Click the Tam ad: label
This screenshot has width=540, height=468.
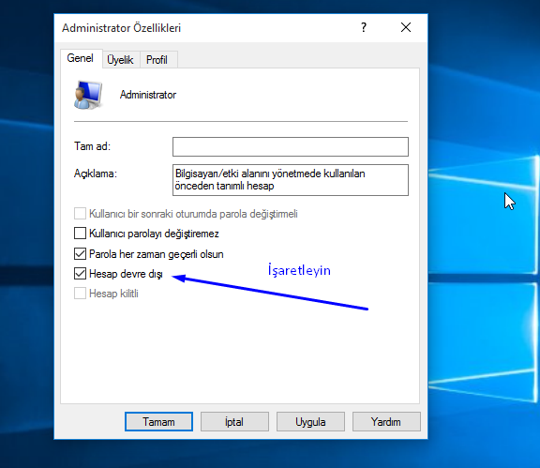[x=92, y=146]
